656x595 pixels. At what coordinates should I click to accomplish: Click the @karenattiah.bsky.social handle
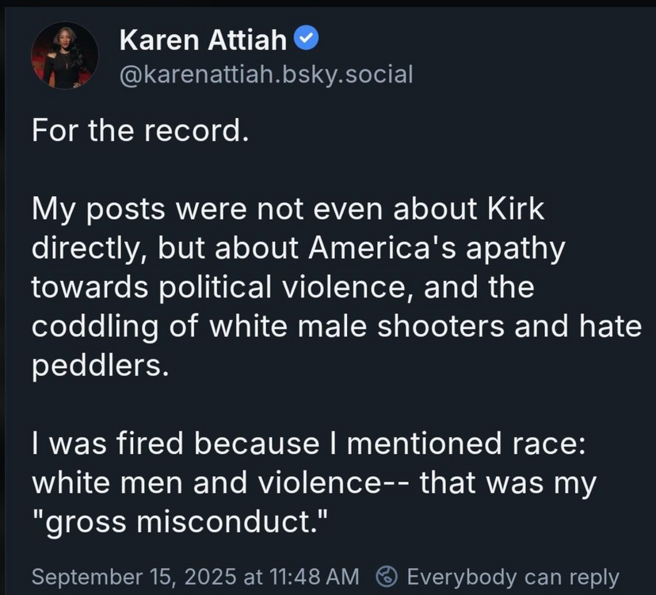265,75
